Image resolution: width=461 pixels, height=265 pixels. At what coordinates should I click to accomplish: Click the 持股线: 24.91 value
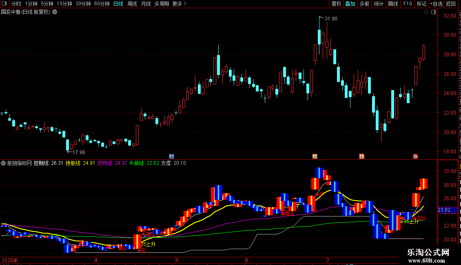(x=80, y=163)
